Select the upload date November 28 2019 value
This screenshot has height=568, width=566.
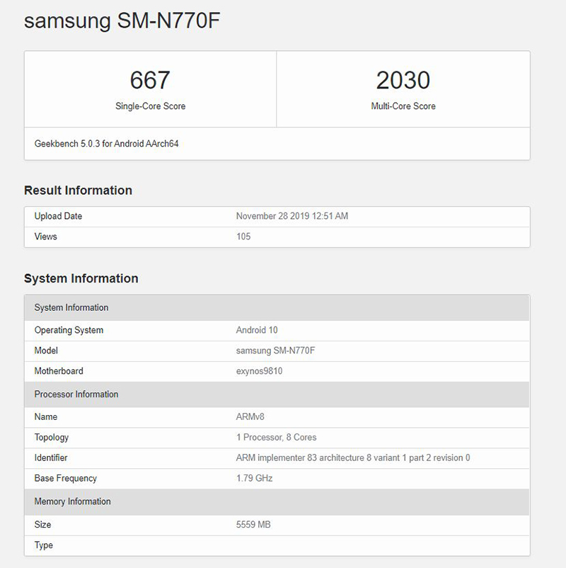291,216
